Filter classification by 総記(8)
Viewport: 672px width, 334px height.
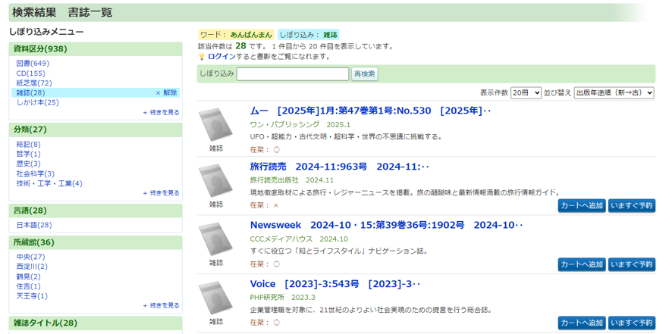click(x=29, y=145)
